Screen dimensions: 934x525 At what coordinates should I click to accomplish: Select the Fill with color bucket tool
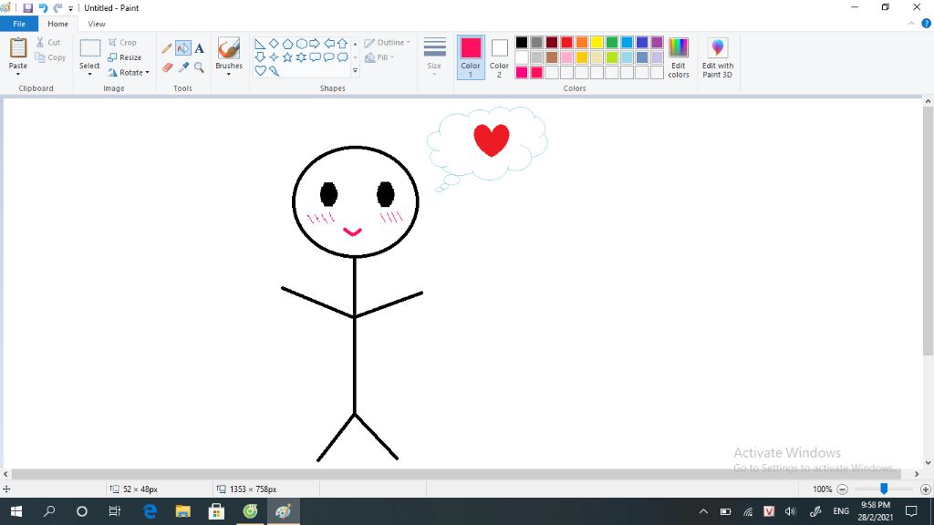pyautogui.click(x=182, y=48)
